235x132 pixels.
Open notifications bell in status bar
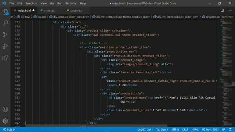click(230, 129)
